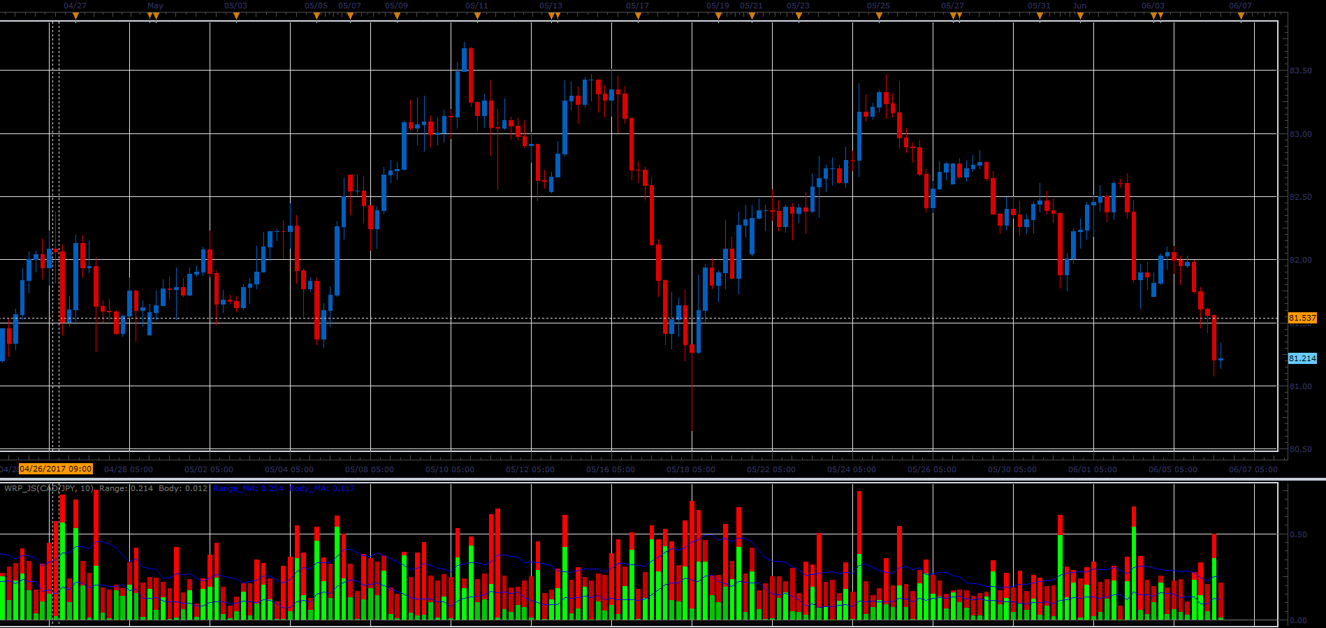The width and height of the screenshot is (1326, 628).
Task: Click the '05/22 05:00' time axis label
Action: click(x=771, y=469)
